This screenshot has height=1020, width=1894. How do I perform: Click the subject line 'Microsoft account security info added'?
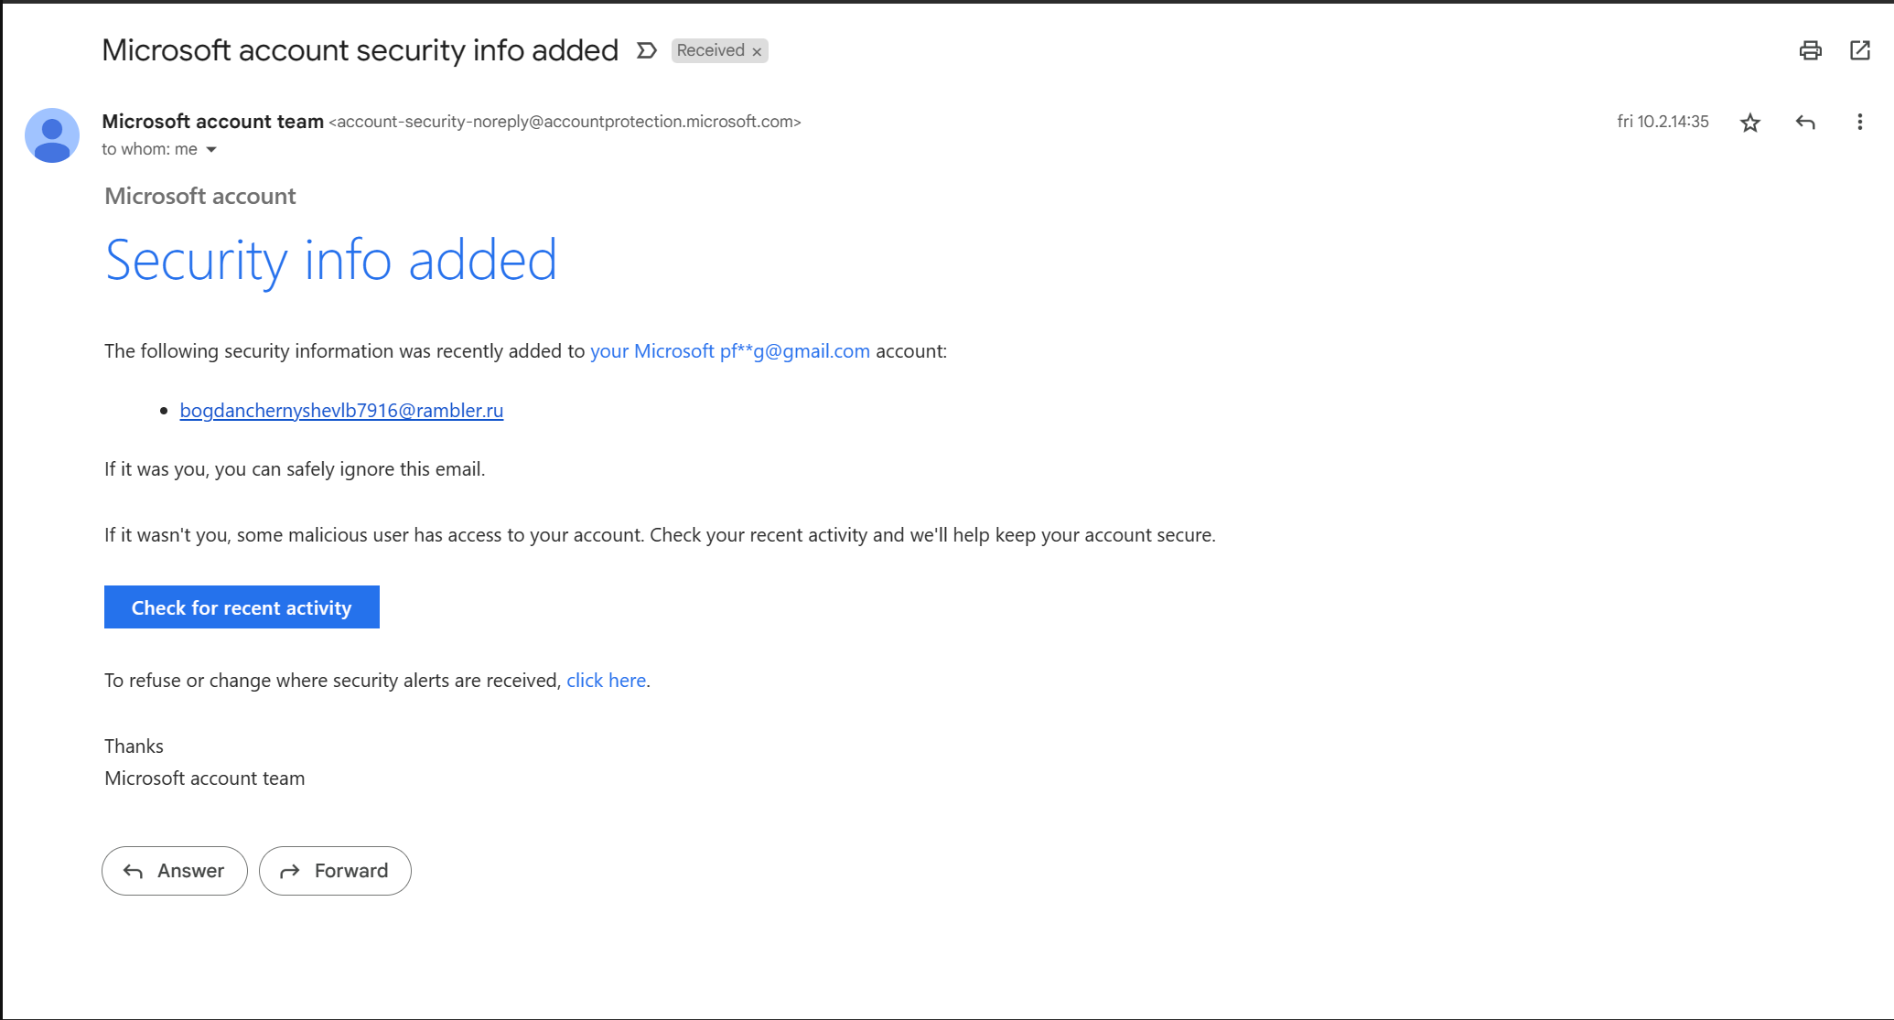(360, 50)
